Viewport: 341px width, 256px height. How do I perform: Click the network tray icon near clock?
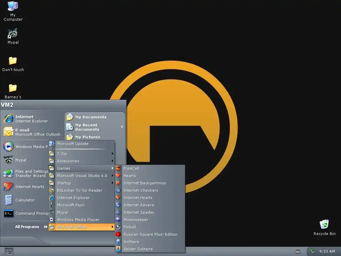click(x=312, y=251)
